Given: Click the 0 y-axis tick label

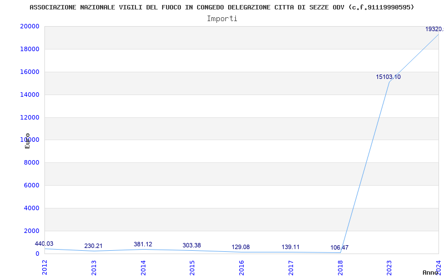Looking at the screenshot, I should pyautogui.click(x=37, y=254).
